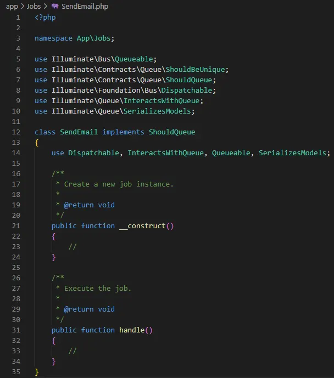Click closing brace on line 34
This screenshot has height=378, width=334.
(54, 362)
